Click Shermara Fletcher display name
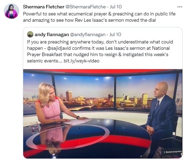The width and height of the screenshot is (188, 161). point(44,7)
